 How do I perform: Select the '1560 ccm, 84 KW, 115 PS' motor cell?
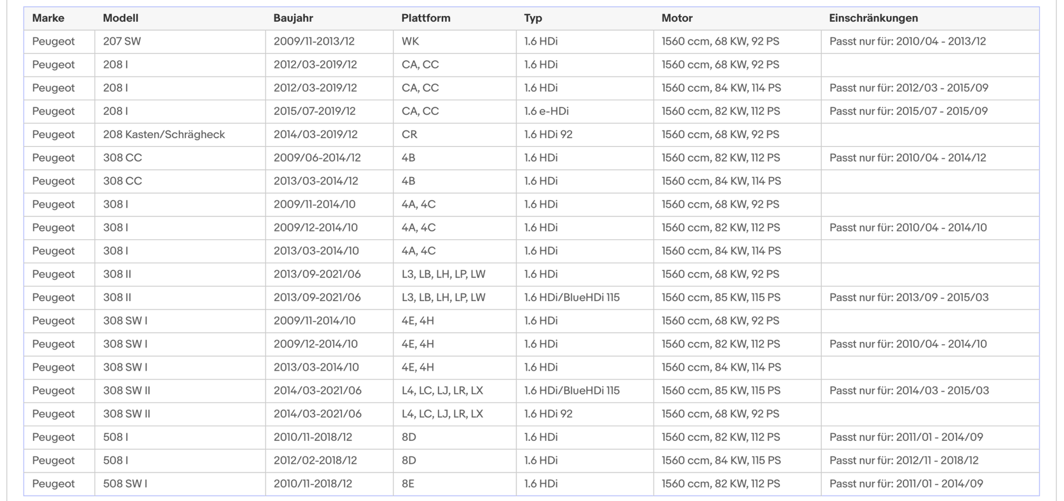click(721, 461)
